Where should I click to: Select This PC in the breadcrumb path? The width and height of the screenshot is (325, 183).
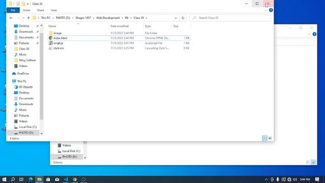tap(46, 18)
